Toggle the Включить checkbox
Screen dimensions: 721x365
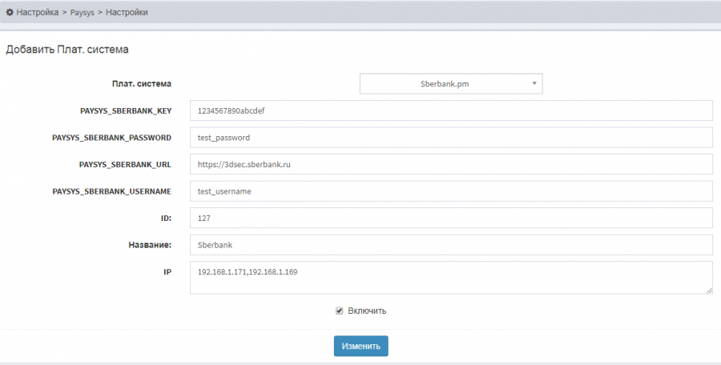click(x=340, y=311)
